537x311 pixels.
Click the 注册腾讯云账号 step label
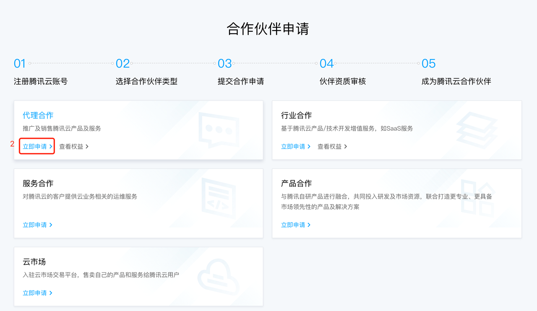pos(41,81)
